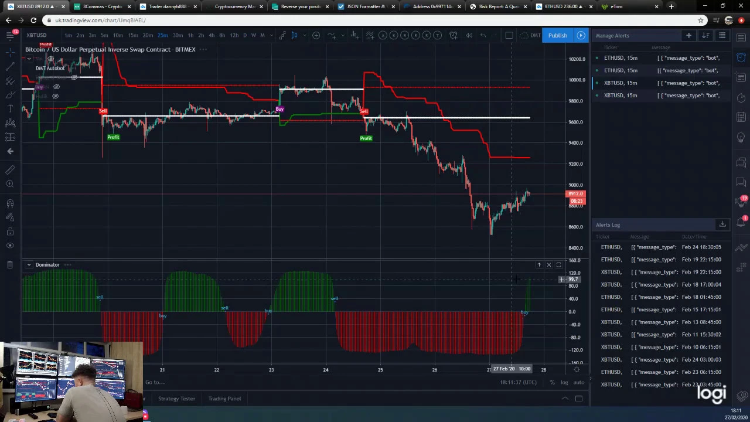Viewport: 750px width, 422px height.
Task: Click the Publish button
Action: [557, 35]
